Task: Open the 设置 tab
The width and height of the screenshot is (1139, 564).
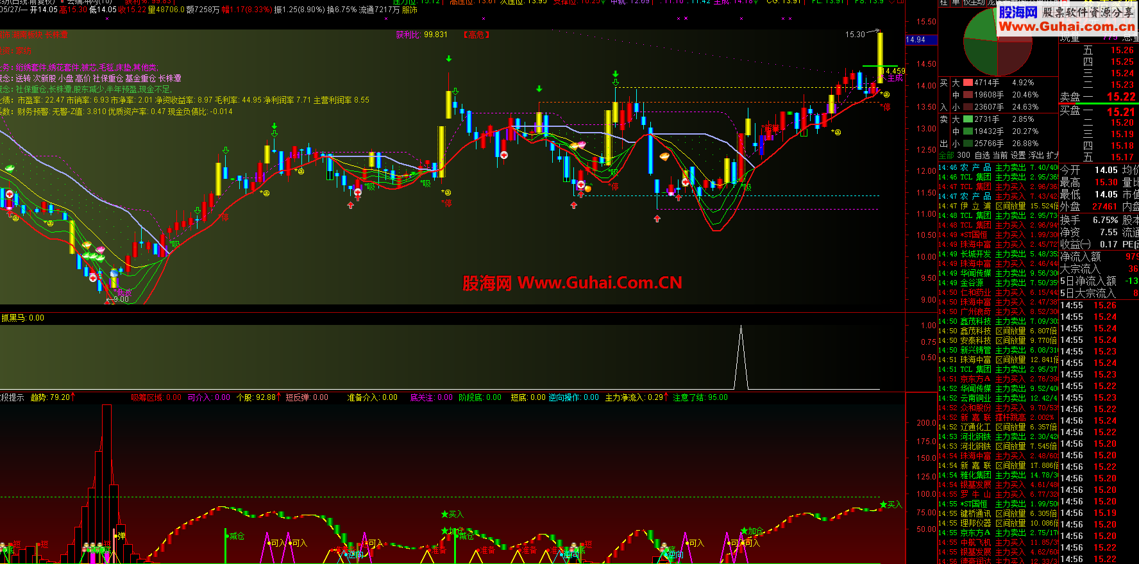Action: pyautogui.click(x=1018, y=155)
